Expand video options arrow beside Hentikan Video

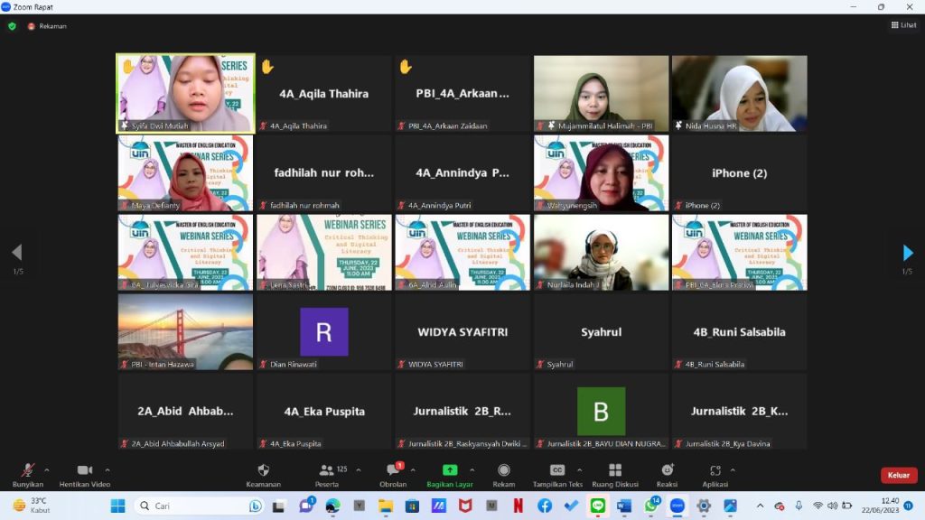[107, 469]
